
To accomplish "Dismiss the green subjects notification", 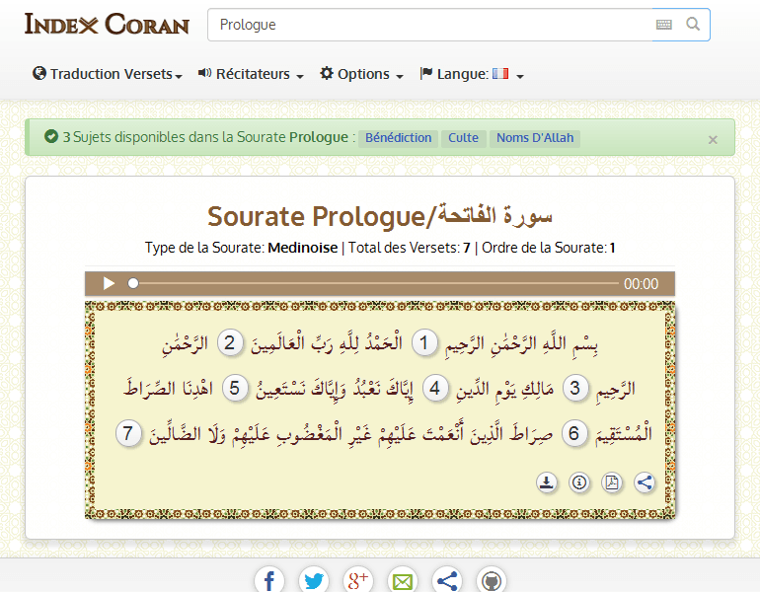I will coord(713,140).
